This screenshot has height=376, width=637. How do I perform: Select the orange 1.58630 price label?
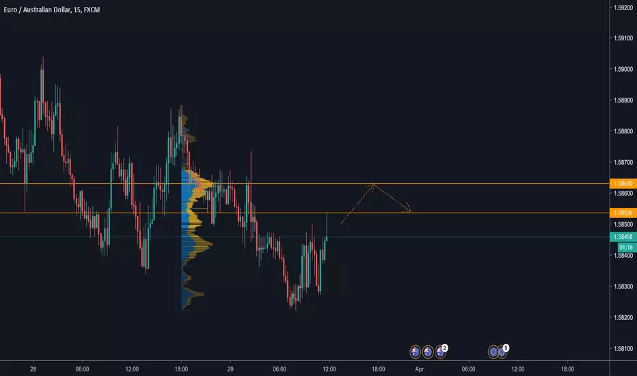[623, 183]
